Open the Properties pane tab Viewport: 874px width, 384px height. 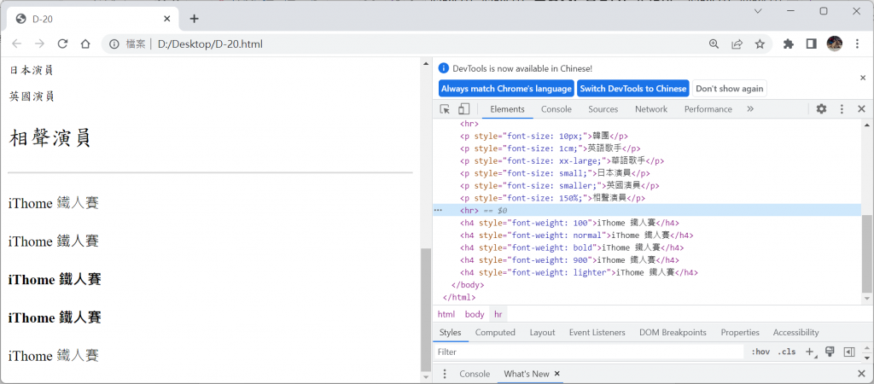[740, 333]
